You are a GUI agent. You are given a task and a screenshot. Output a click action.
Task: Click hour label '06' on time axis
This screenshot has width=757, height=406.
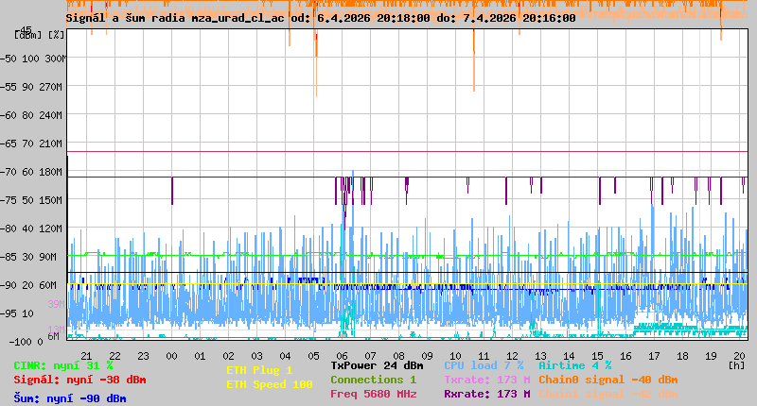tap(342, 356)
